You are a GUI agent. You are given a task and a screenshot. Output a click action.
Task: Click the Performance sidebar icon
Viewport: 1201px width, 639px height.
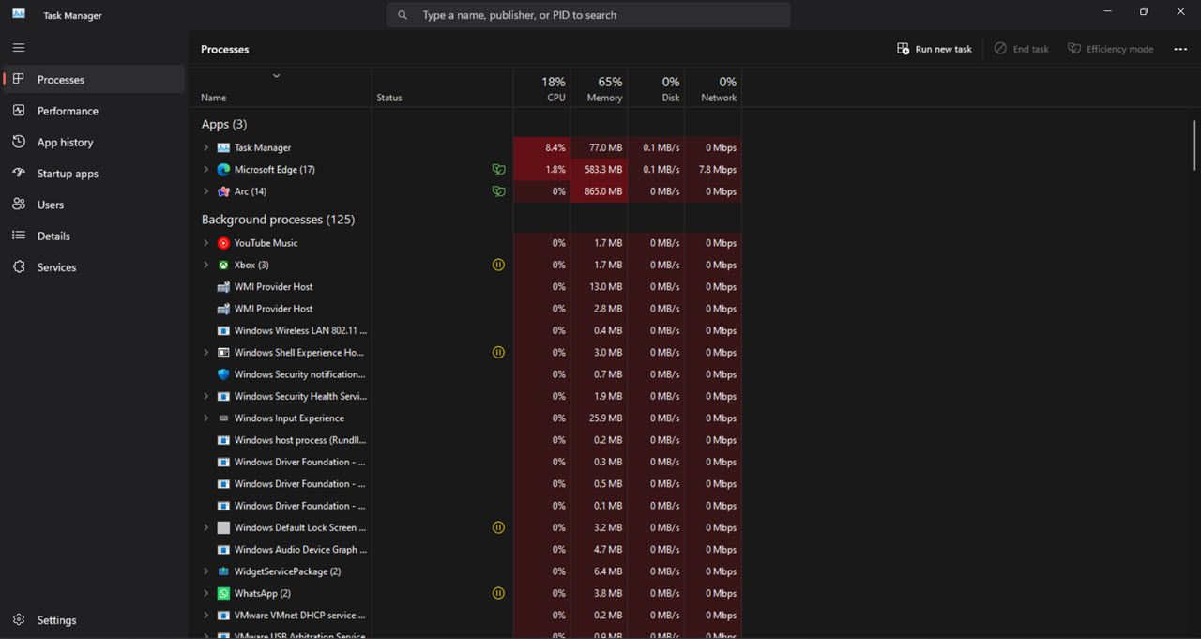[x=19, y=111]
